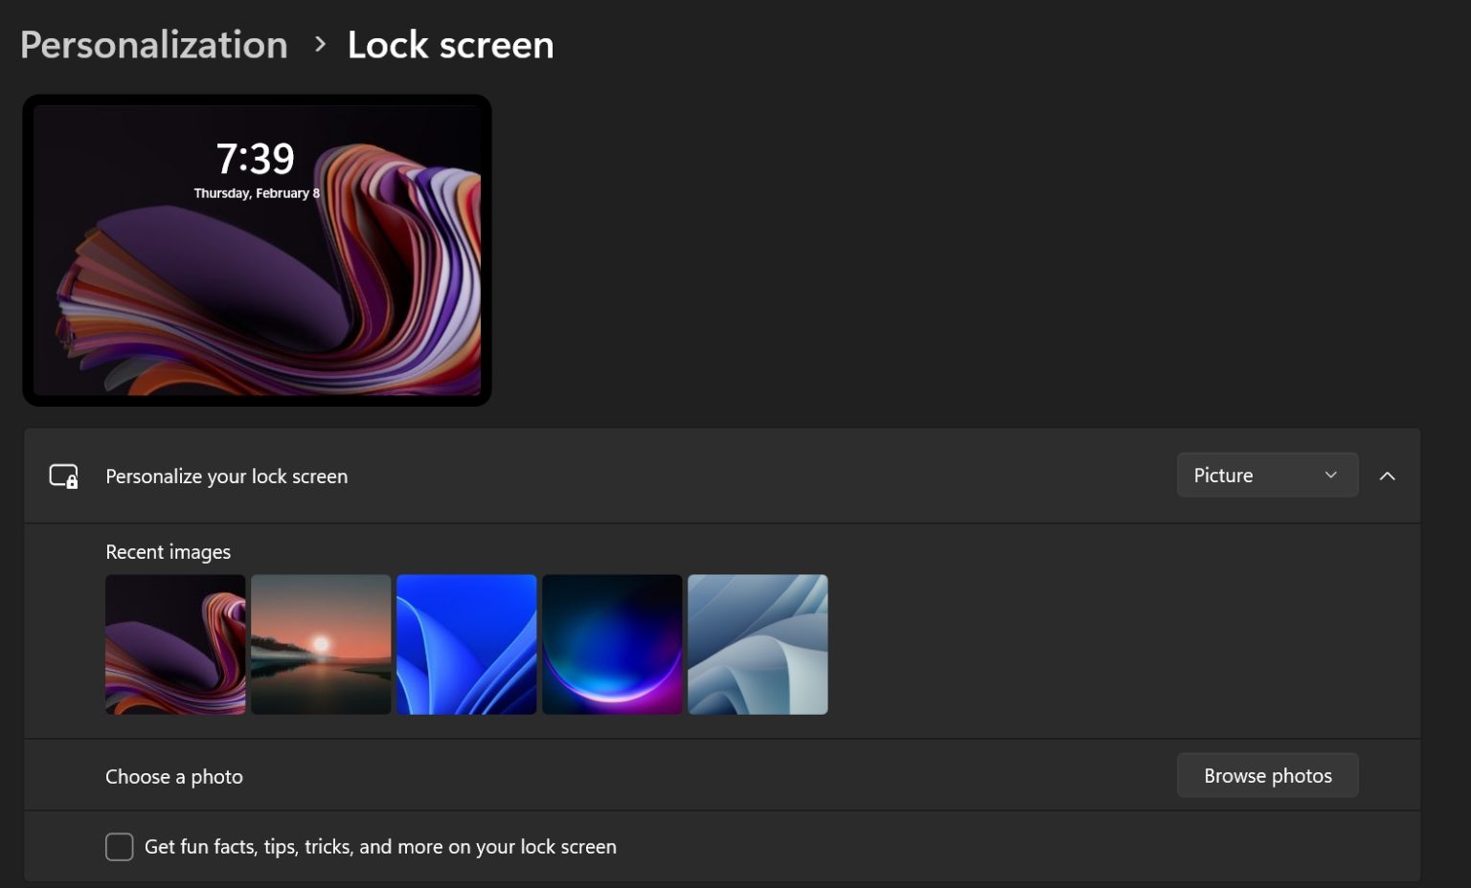This screenshot has height=888, width=1471.
Task: Open the Picture dropdown menu
Action: tap(1266, 476)
